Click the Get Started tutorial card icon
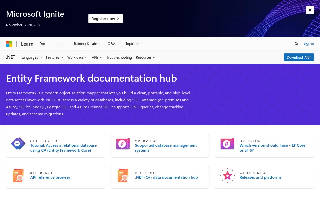 (18, 144)
